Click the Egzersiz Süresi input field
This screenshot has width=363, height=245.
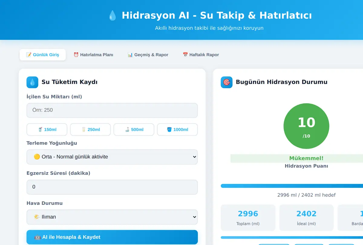point(112,187)
